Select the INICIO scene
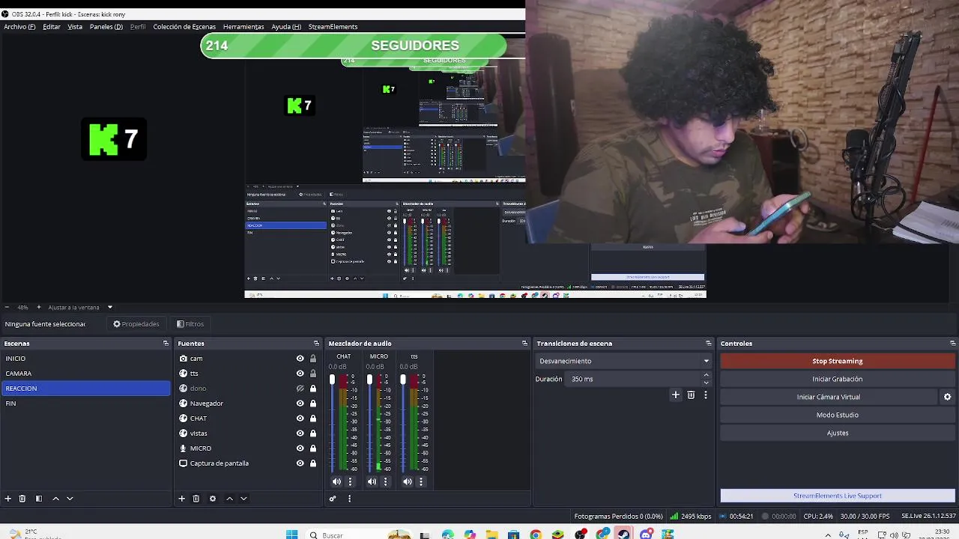The width and height of the screenshot is (959, 539). (86, 359)
